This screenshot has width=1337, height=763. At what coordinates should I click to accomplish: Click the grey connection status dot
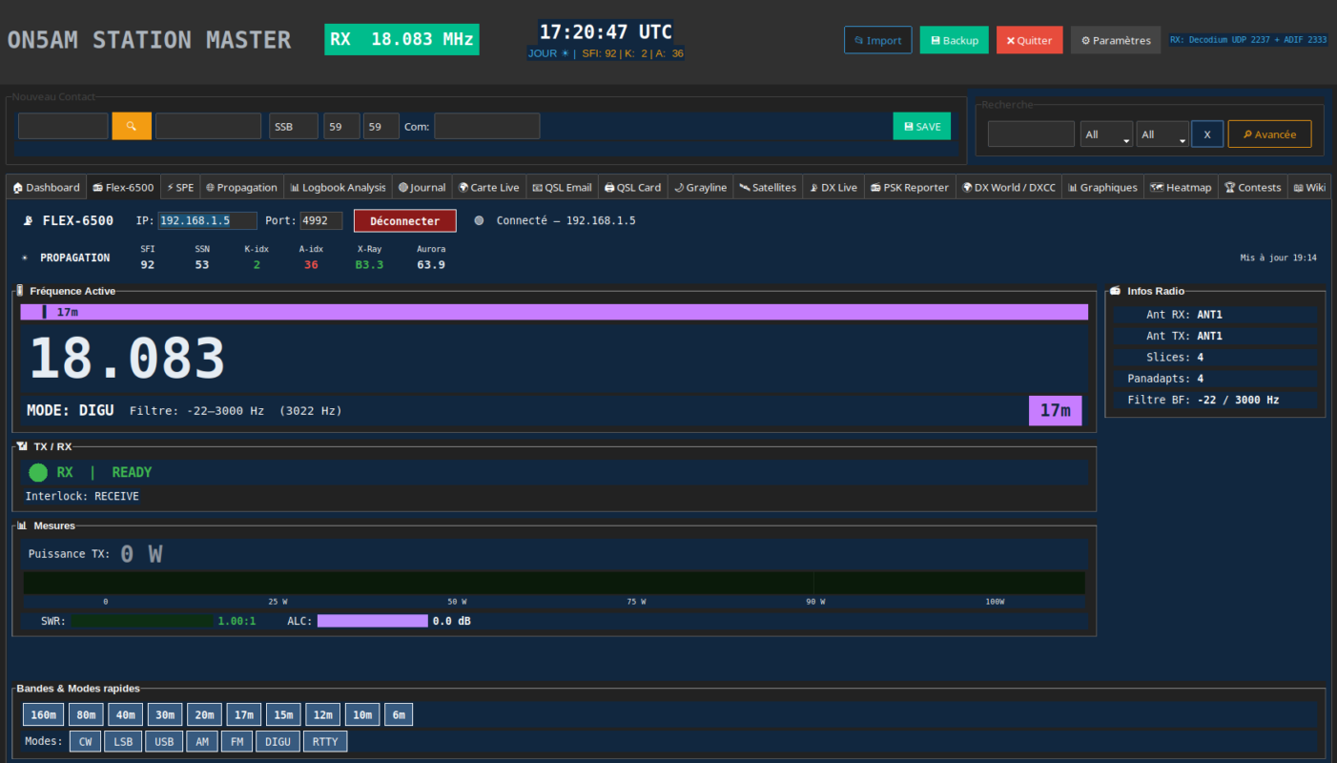click(x=479, y=220)
